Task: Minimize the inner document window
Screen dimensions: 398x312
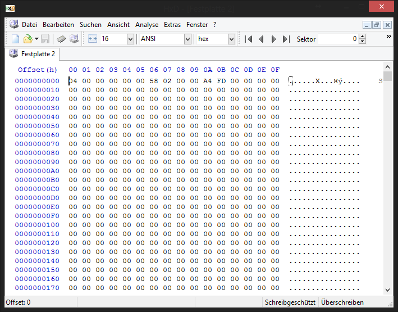Action: (x=367, y=25)
